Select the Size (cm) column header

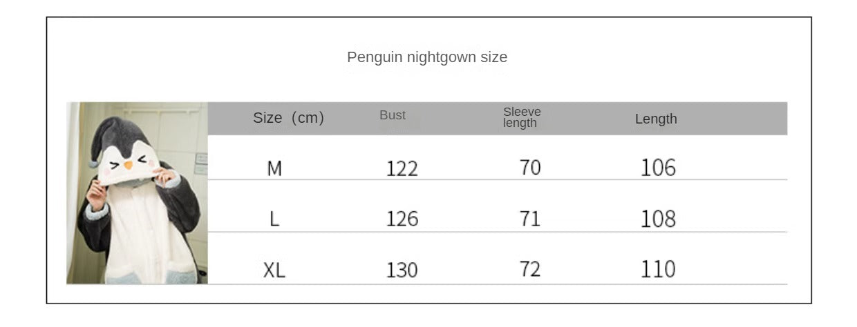click(x=288, y=118)
